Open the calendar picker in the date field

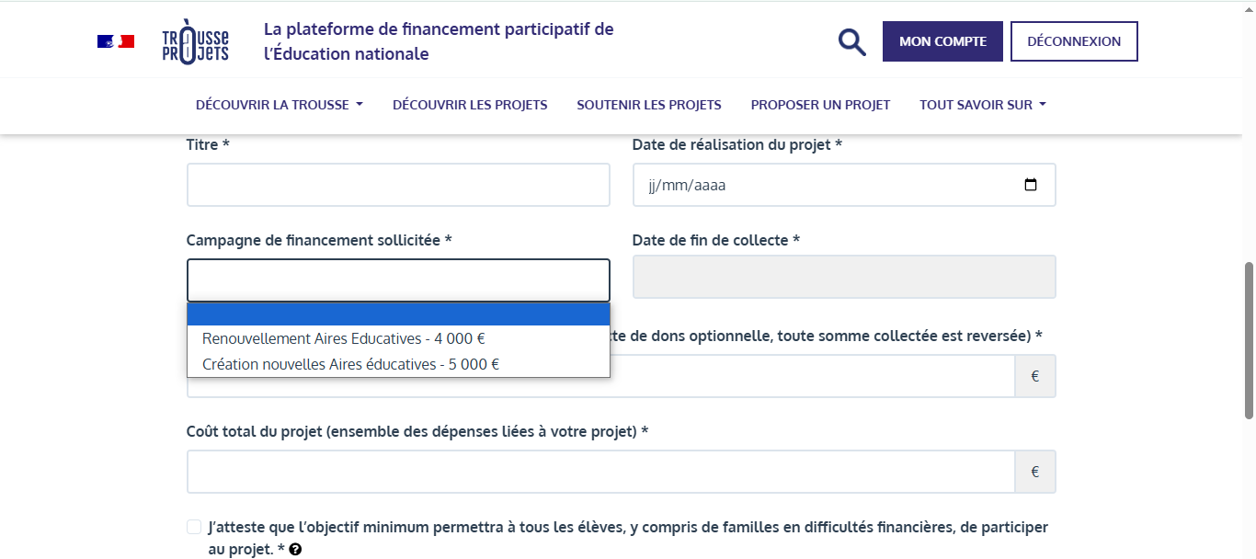[1031, 185]
